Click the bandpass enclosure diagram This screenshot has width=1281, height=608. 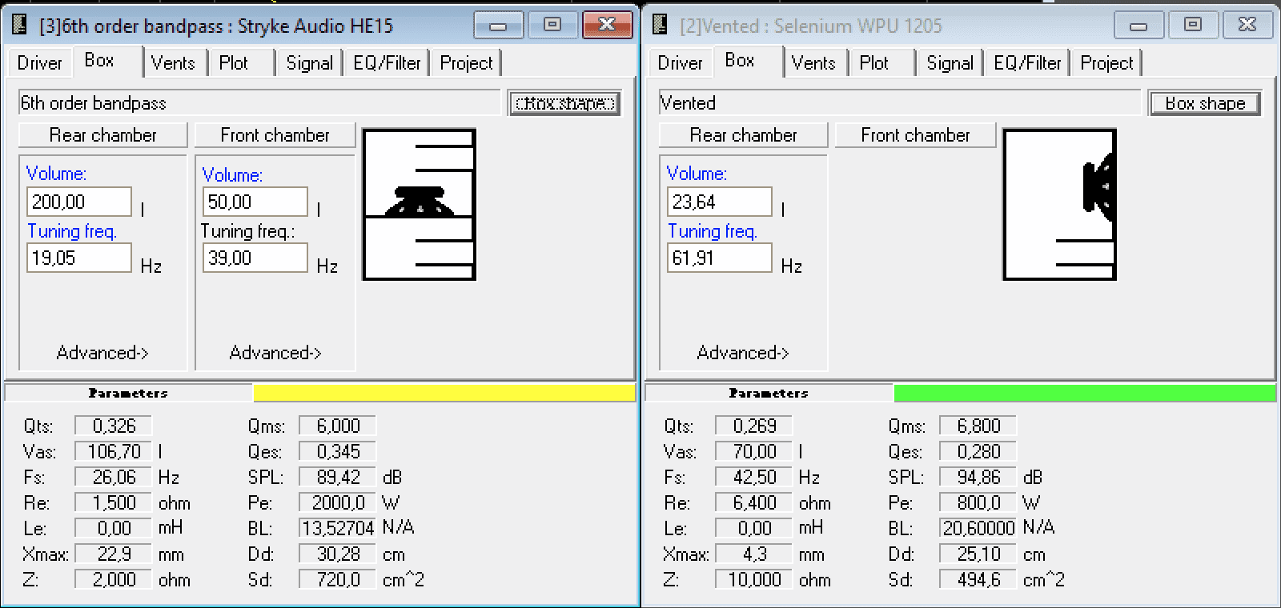click(420, 205)
